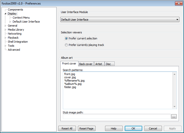
Task: Click the %album%.jpg pattern line
Action: coord(73,84)
